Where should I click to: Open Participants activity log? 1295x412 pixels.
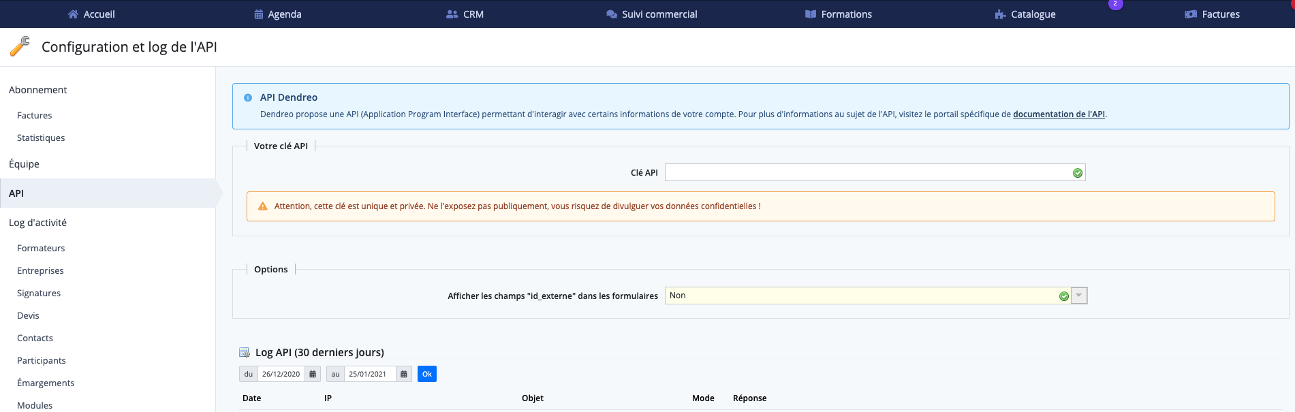pyautogui.click(x=42, y=361)
